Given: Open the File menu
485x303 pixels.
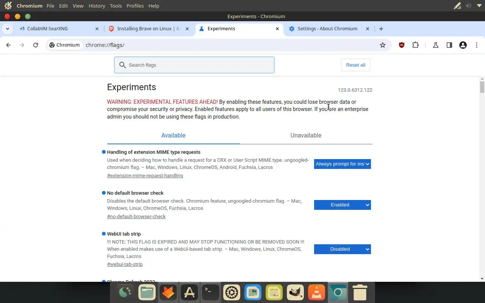Looking at the screenshot, I should (x=50, y=6).
